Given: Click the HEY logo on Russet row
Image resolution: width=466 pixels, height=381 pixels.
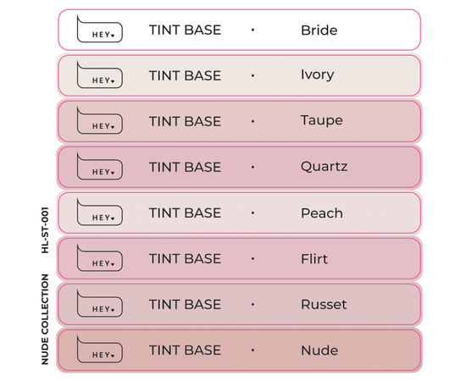Looking at the screenshot, I should [100, 303].
